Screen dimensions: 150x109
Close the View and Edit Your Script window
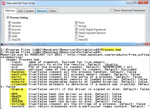pyautogui.click(x=143, y=2)
